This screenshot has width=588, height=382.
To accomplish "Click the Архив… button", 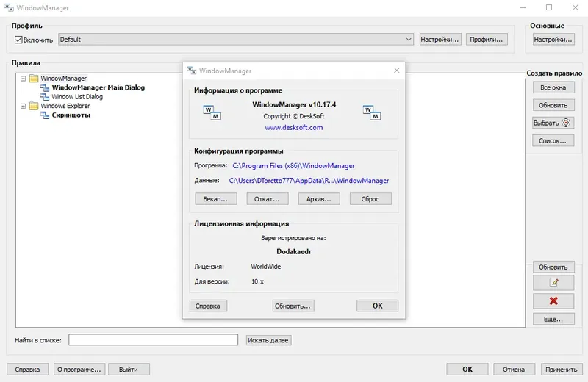I will (x=319, y=198).
